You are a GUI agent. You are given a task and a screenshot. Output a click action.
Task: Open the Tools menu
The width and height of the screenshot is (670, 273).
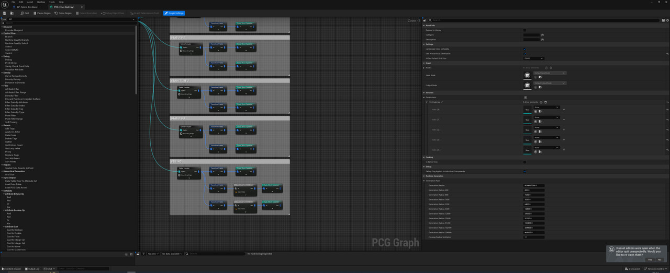coord(52,2)
